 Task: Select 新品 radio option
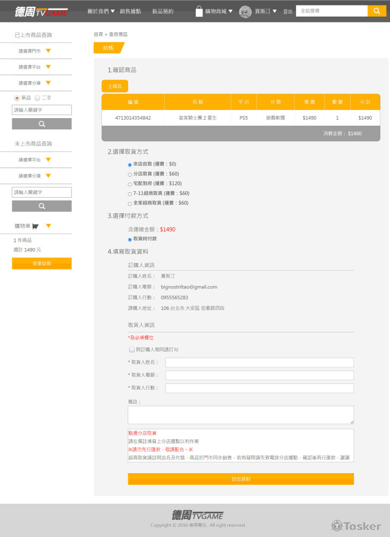pos(17,98)
